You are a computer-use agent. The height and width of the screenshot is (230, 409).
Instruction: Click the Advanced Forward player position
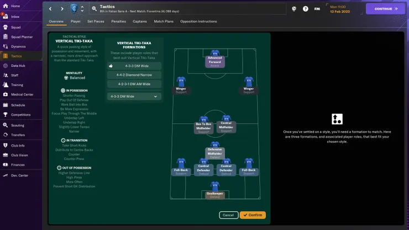coord(214,59)
